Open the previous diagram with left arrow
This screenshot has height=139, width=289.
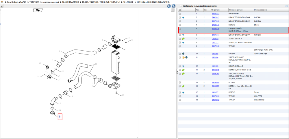(x=169, y=6)
